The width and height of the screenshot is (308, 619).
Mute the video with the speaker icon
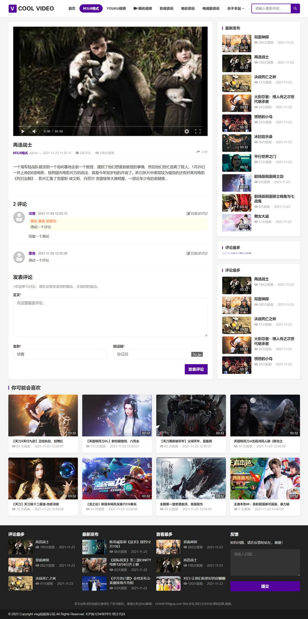[34, 131]
